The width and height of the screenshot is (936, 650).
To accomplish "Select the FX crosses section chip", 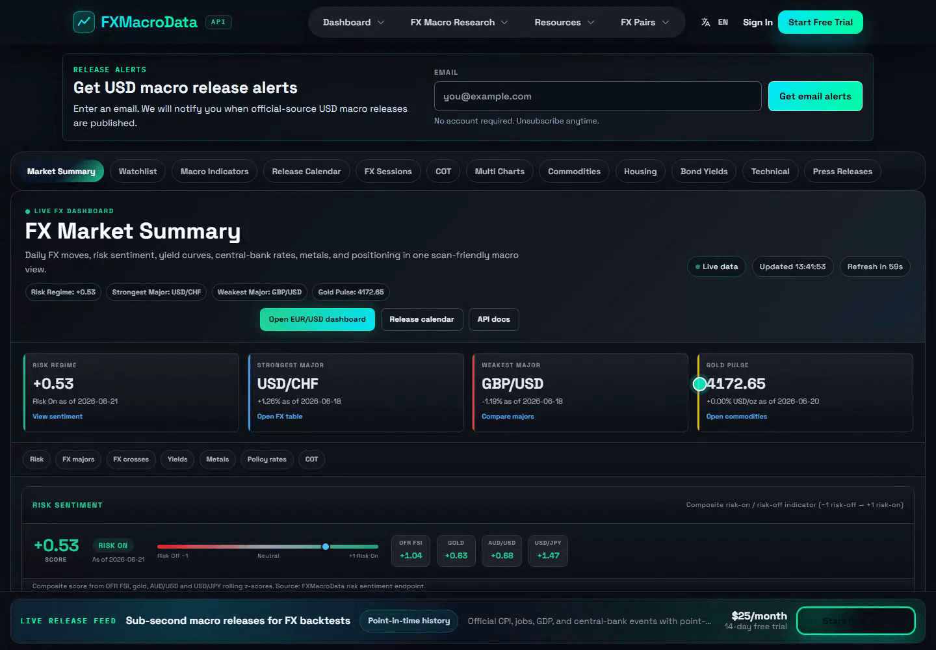I will 131,460.
